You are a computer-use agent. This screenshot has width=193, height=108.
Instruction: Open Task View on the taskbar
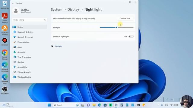point(83,105)
